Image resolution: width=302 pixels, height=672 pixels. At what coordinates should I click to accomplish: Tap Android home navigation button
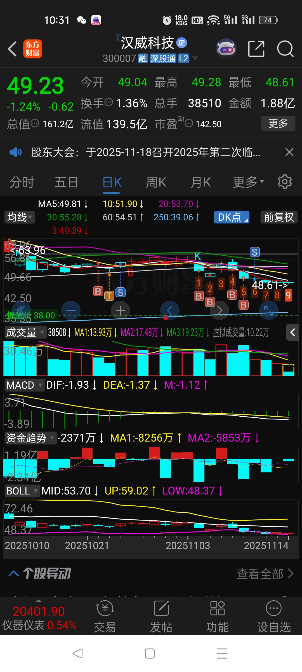pos(150,654)
